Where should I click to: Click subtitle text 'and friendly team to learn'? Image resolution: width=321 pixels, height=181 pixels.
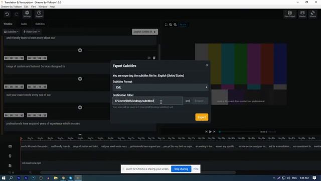coord(31,38)
